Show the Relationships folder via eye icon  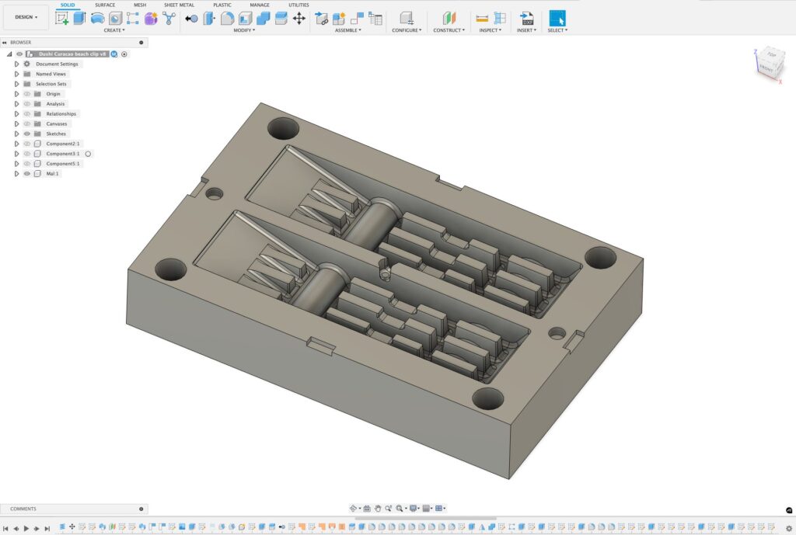(x=27, y=113)
